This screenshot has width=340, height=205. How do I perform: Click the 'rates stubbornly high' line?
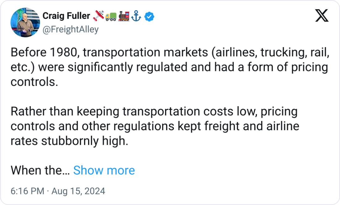(69, 141)
